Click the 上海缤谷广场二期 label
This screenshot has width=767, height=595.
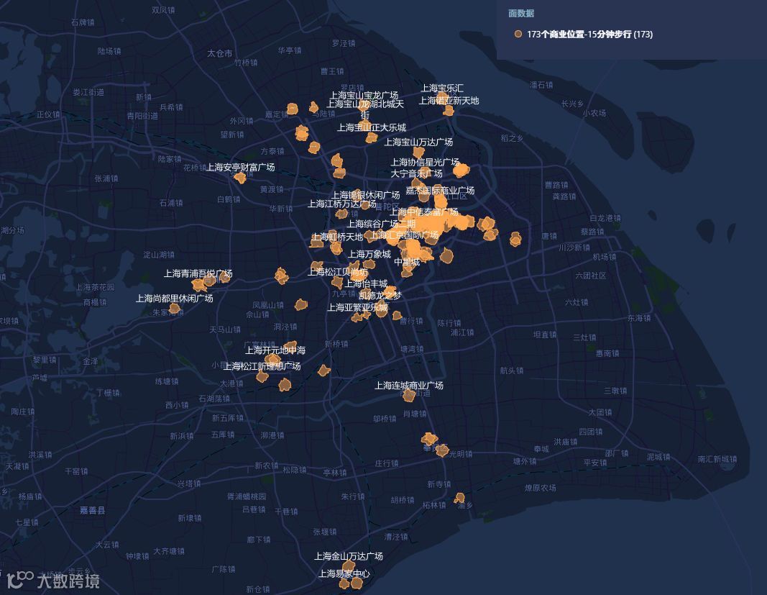coord(381,224)
